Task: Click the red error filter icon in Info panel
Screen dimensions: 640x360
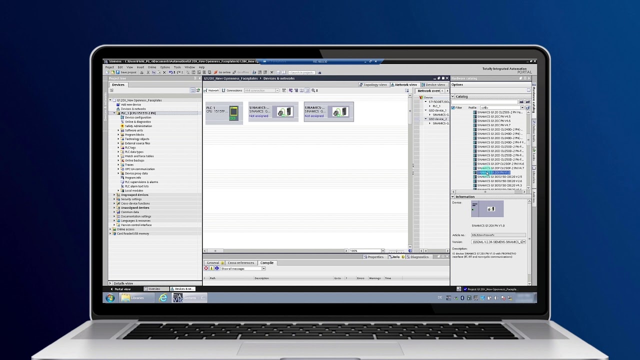Action: point(206,268)
